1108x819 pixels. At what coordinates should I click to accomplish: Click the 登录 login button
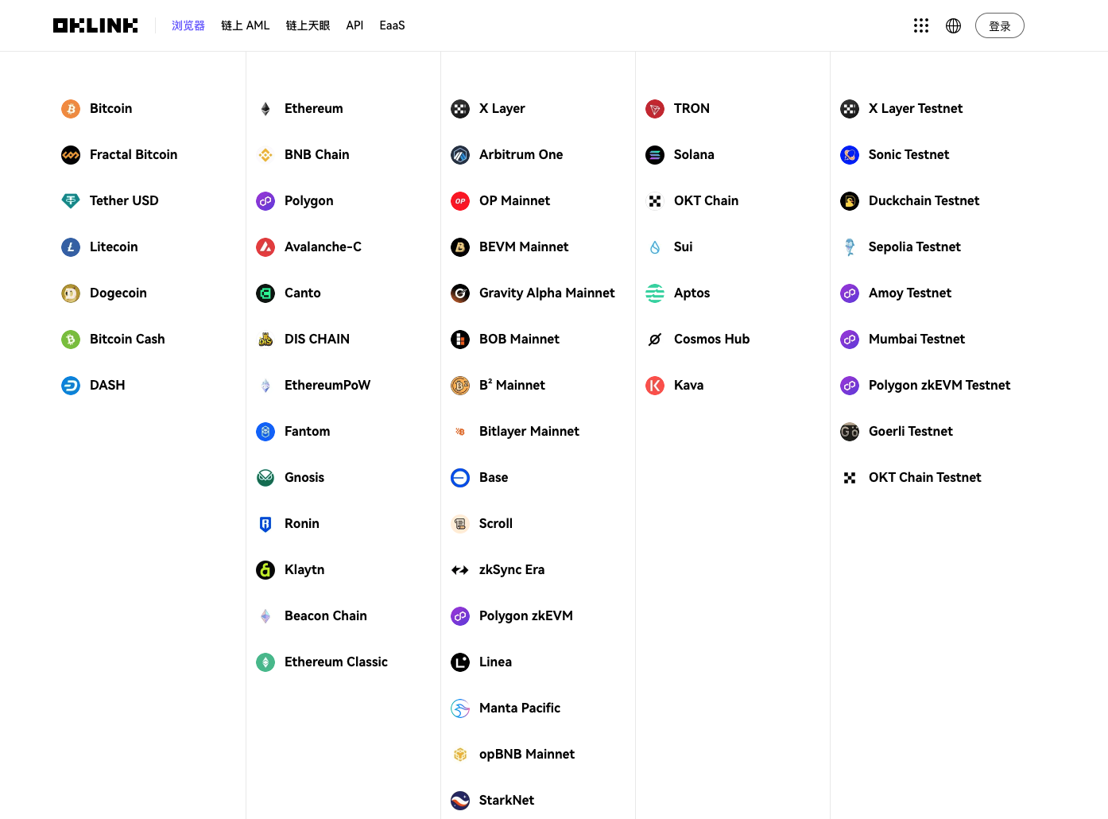(1000, 25)
